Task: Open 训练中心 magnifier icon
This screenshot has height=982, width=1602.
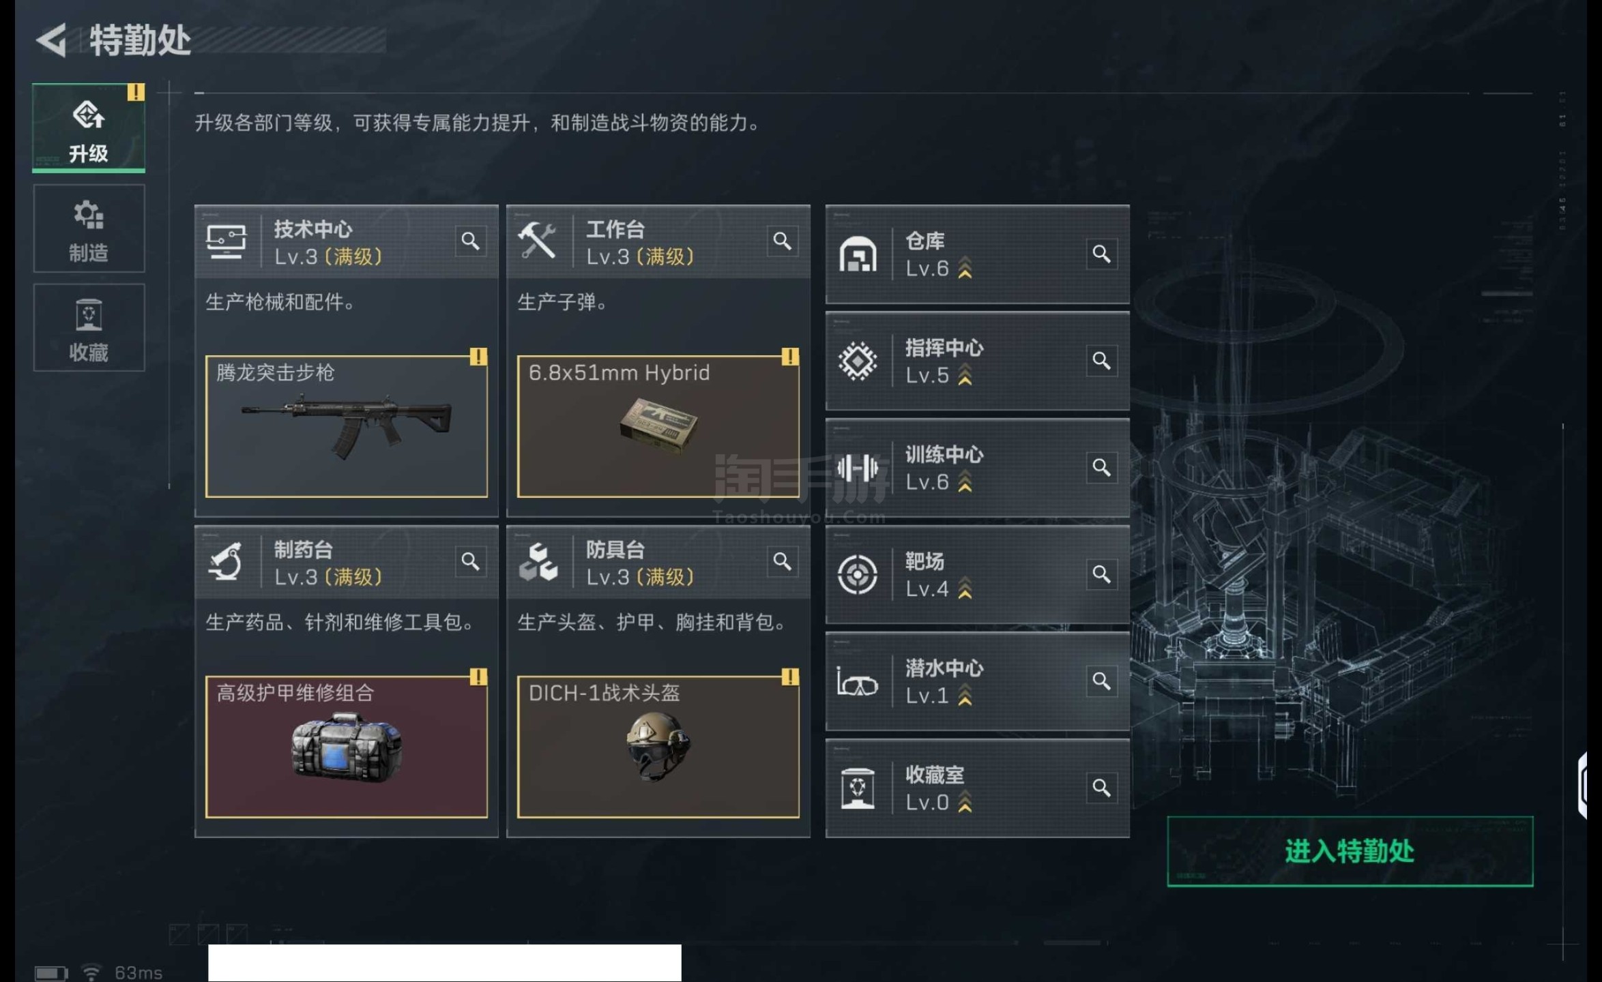Action: (1101, 468)
